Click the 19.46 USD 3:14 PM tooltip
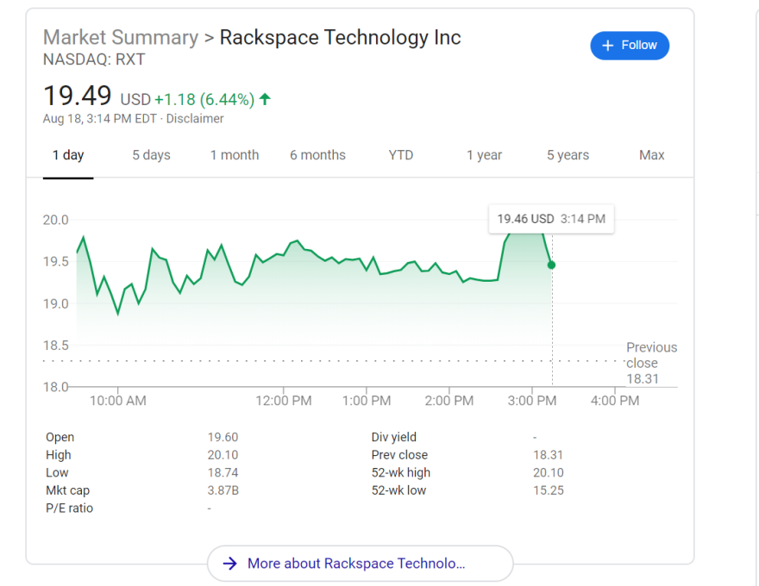The height and width of the screenshot is (586, 759). point(551,219)
